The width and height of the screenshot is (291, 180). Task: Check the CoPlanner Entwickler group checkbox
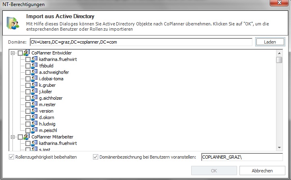20,53
